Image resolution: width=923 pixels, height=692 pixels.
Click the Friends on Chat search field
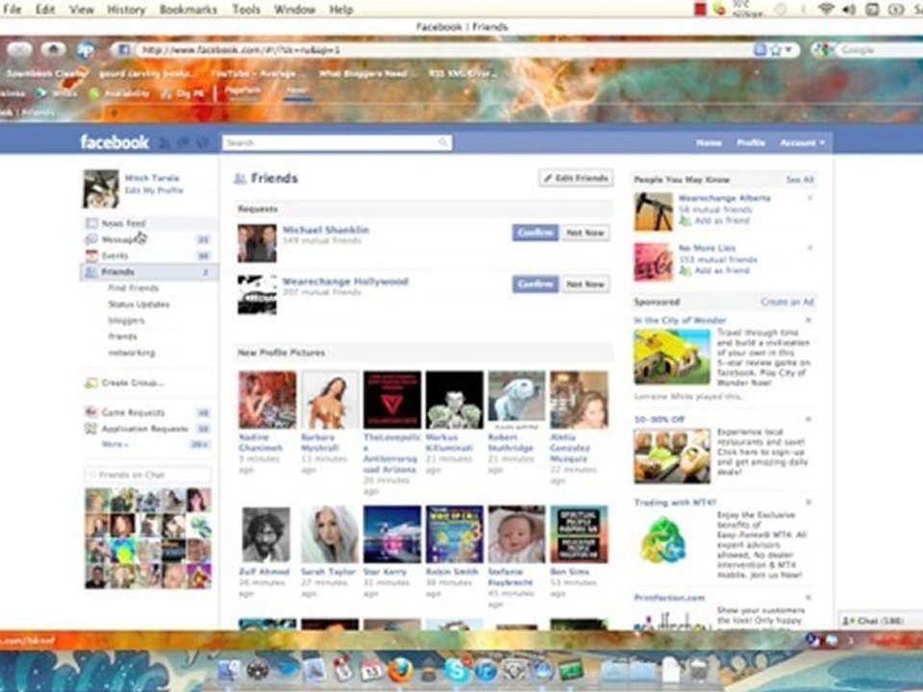(x=148, y=474)
